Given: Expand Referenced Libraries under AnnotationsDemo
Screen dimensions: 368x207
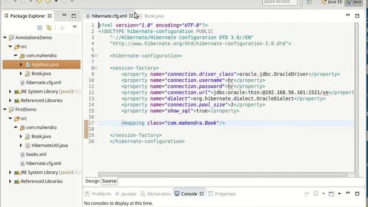Looking at the screenshot, I should [x=10, y=101].
